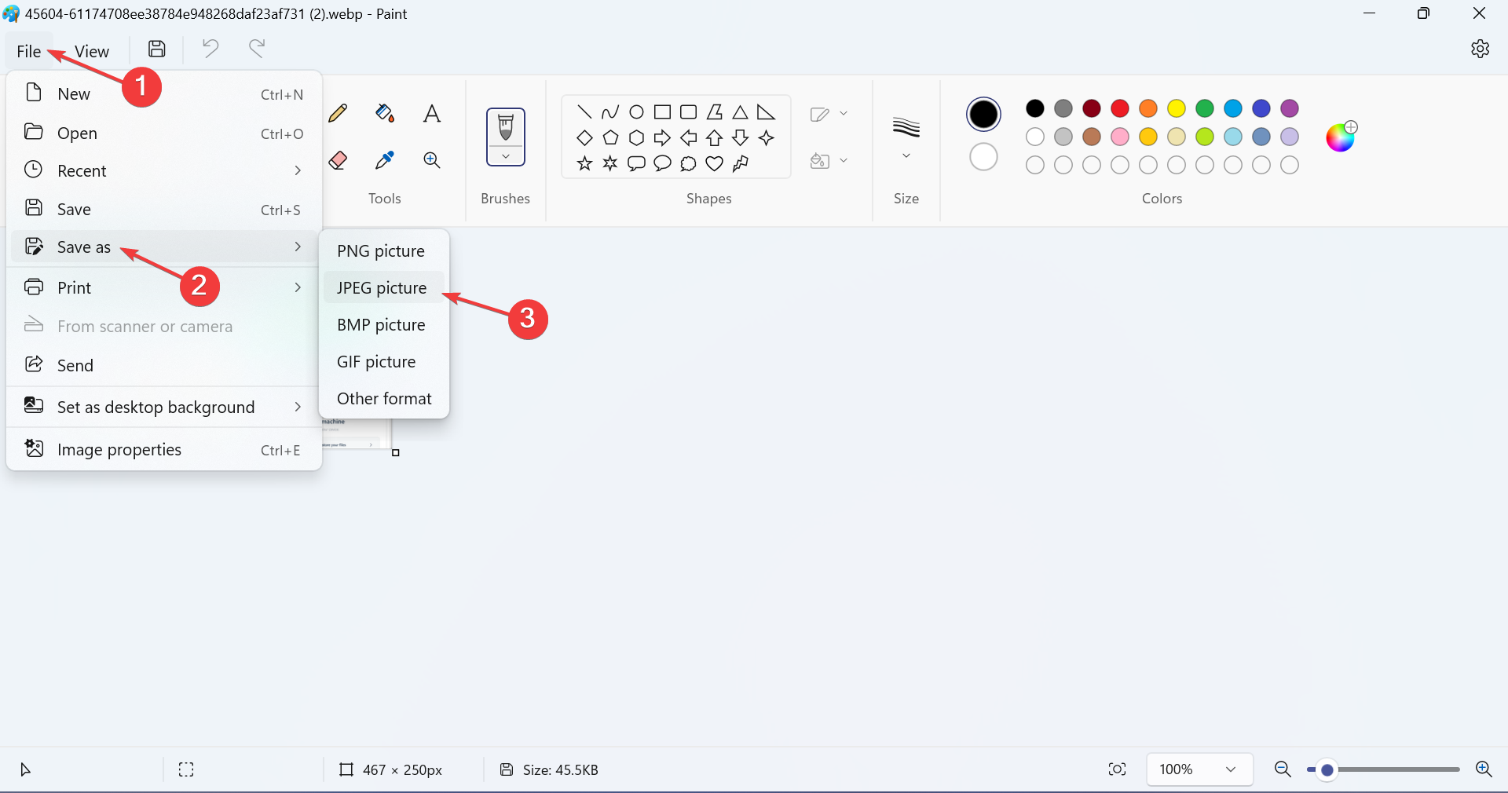Choose JPEG picture from Save as submenu
1508x793 pixels.
point(382,288)
